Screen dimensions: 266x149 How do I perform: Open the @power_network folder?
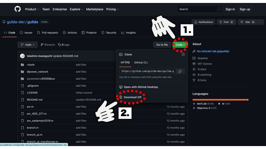tap(37, 72)
